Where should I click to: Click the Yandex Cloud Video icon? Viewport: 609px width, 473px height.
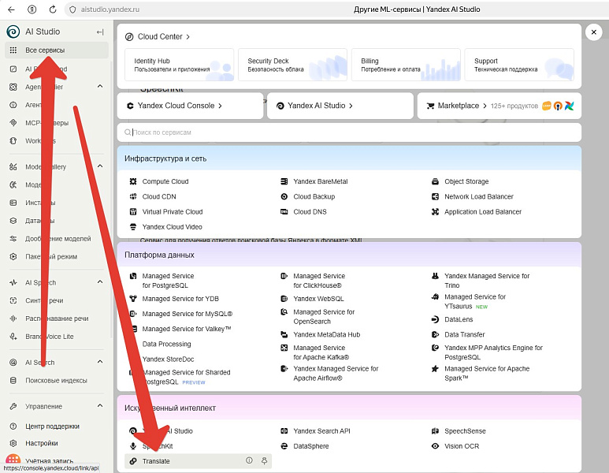click(133, 226)
